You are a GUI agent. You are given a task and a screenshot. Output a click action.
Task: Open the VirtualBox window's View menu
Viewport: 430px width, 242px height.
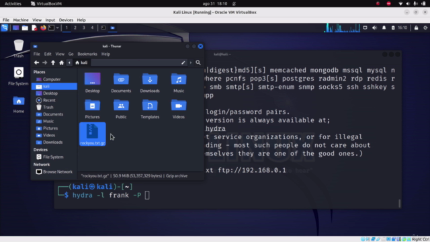click(x=37, y=20)
